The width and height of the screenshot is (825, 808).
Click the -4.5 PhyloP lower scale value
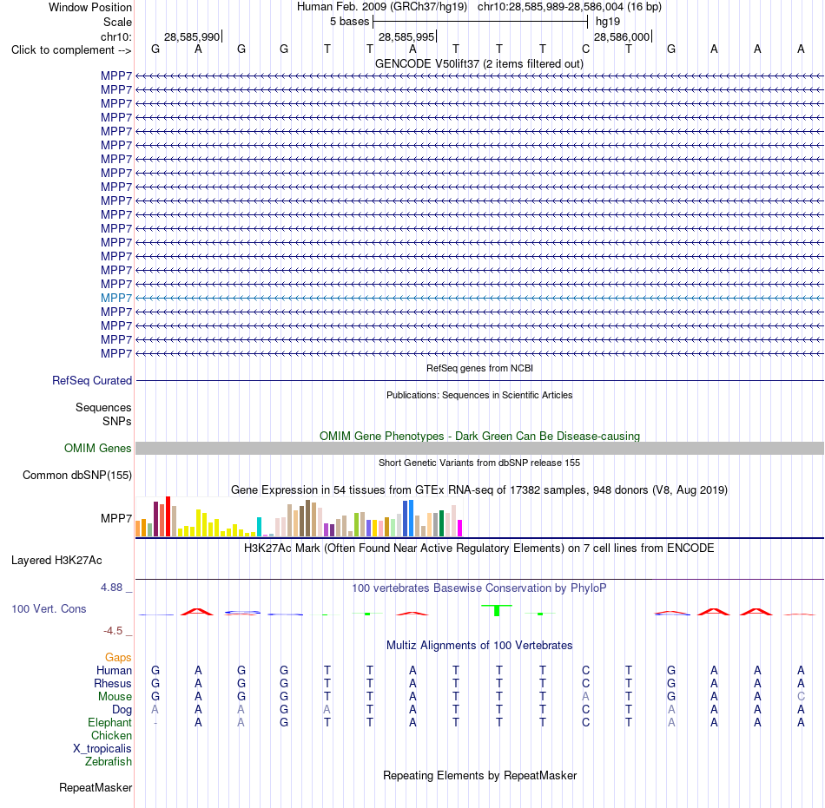pos(113,631)
